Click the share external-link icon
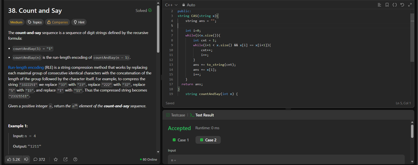418x165 pixels. [x=65, y=159]
